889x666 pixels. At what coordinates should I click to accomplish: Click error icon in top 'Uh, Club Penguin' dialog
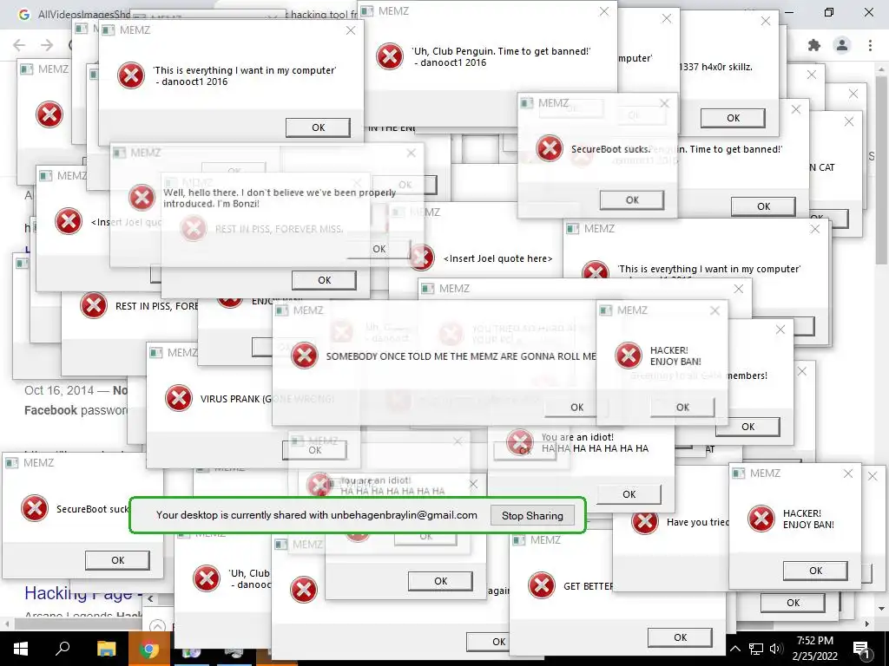tap(390, 56)
